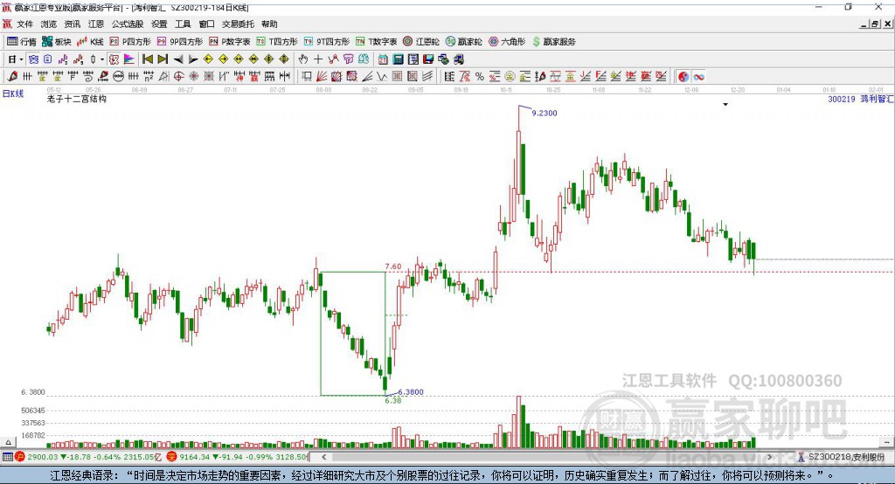The image size is (895, 484).
Task: Click the red-blue yin-yang ball icon
Action: click(x=683, y=77)
